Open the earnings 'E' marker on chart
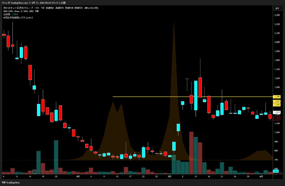285x186 pixels. [x=34, y=171]
